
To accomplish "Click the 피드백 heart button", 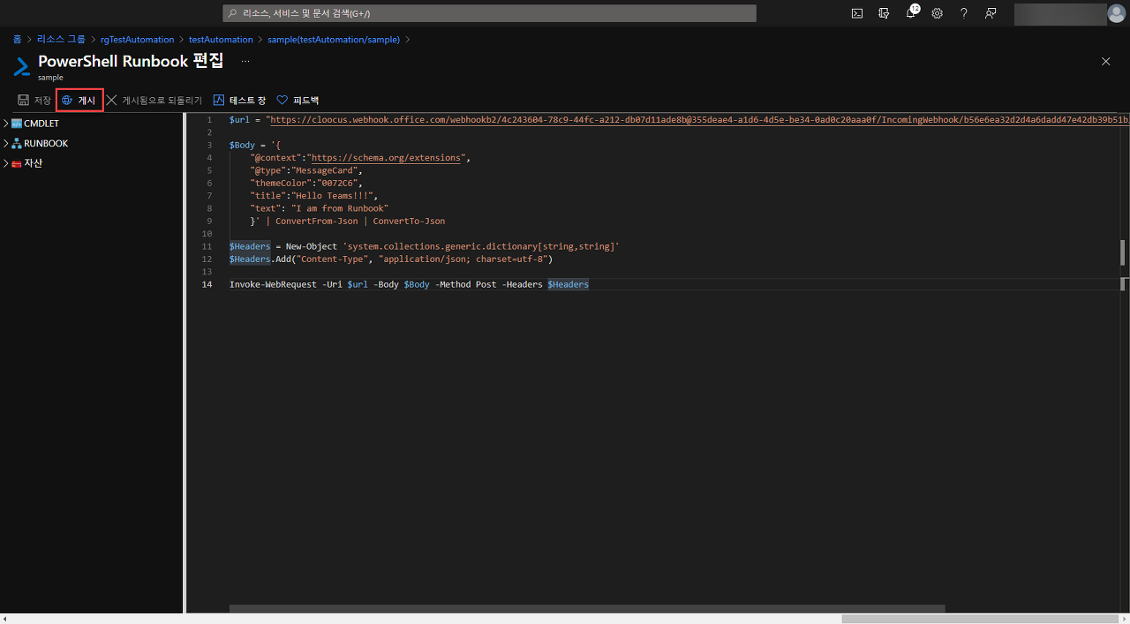I will coord(298,100).
